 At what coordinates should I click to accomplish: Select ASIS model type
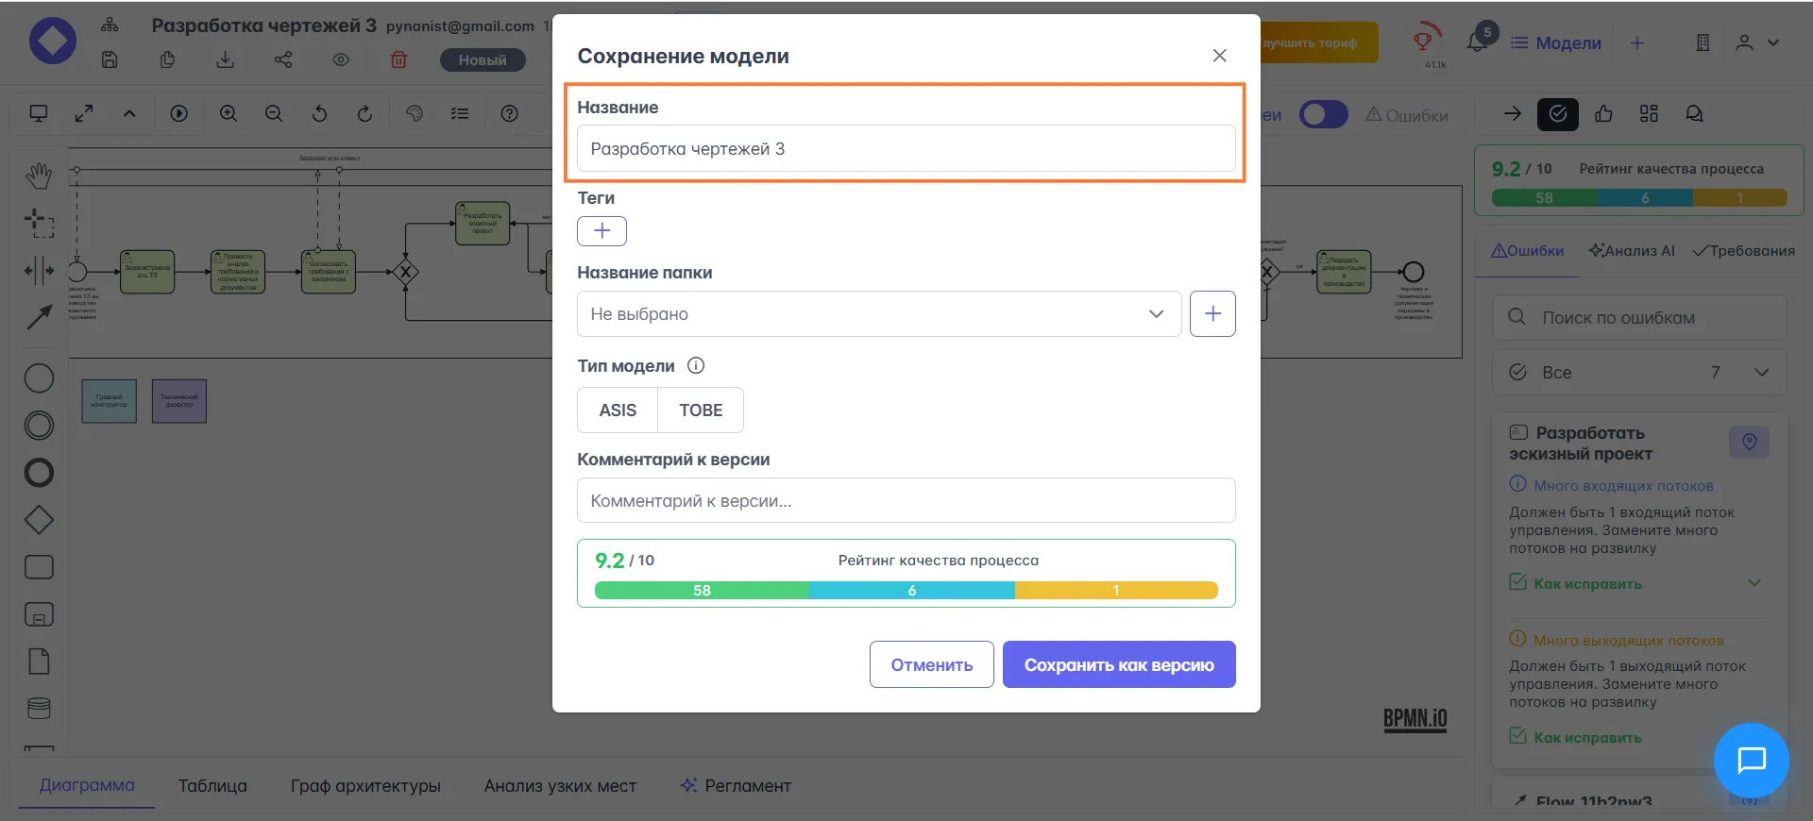click(618, 410)
